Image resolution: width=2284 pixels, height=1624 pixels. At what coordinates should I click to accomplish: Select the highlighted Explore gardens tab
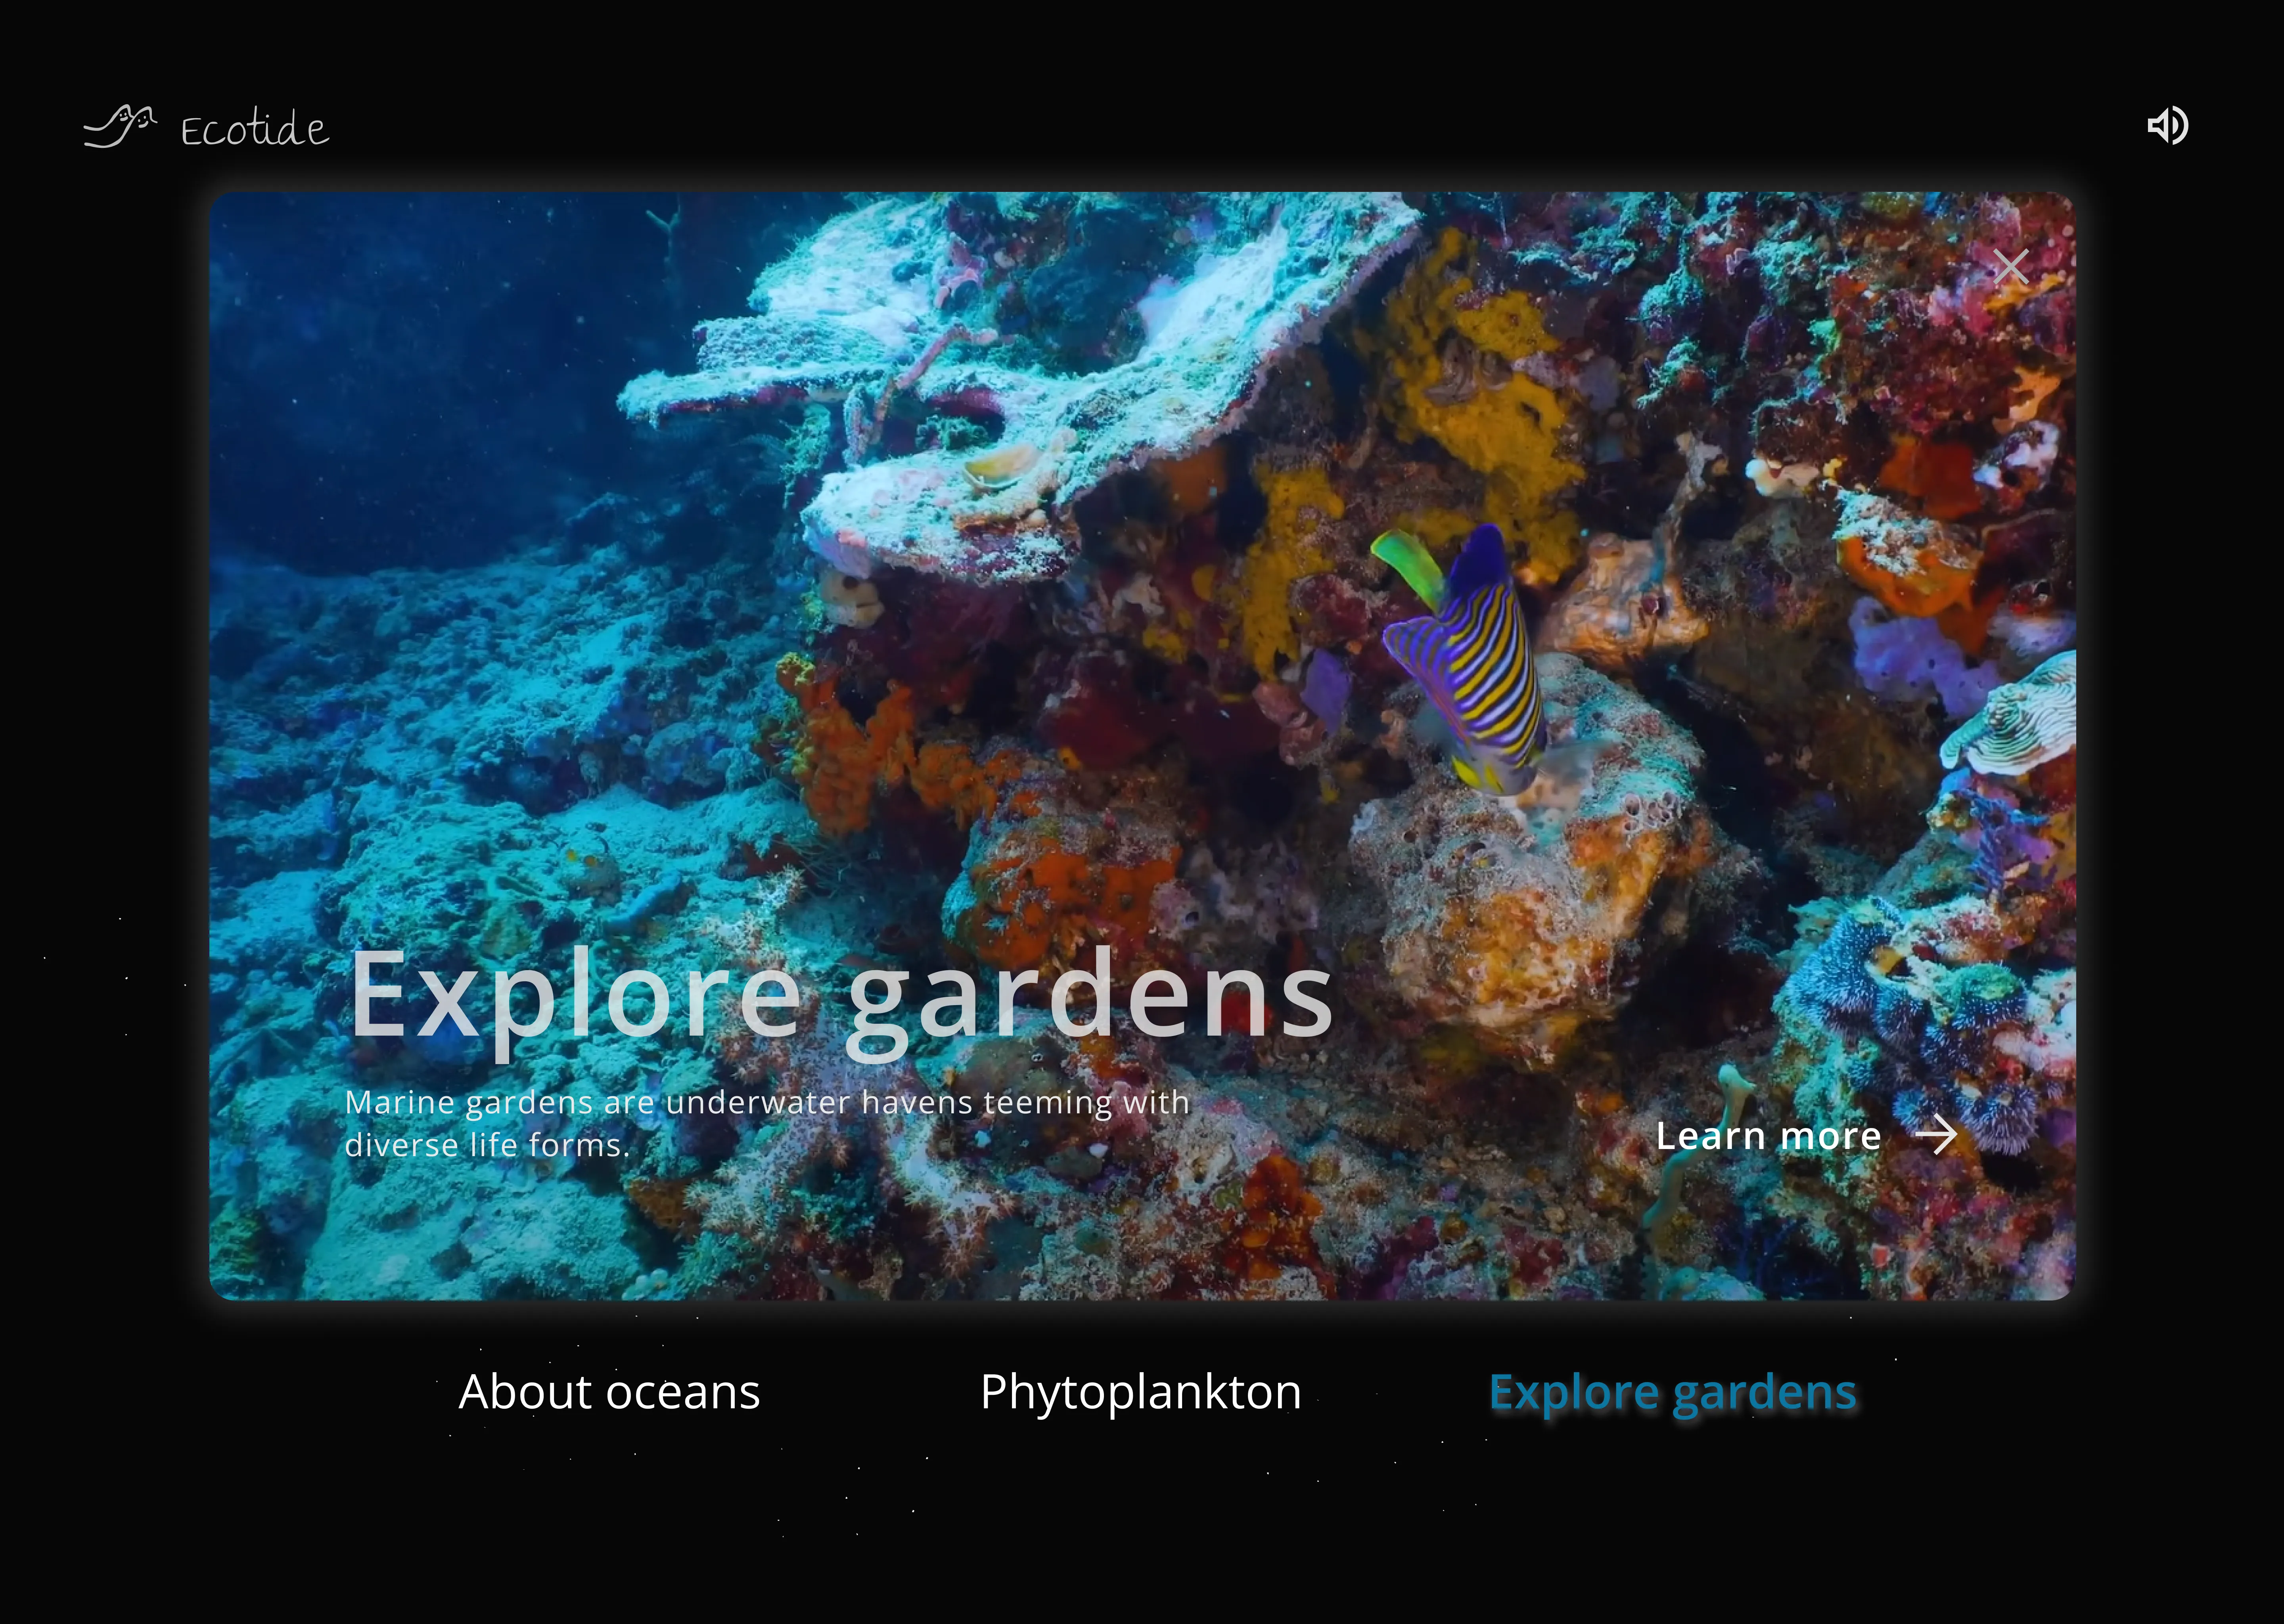pyautogui.click(x=1673, y=1392)
